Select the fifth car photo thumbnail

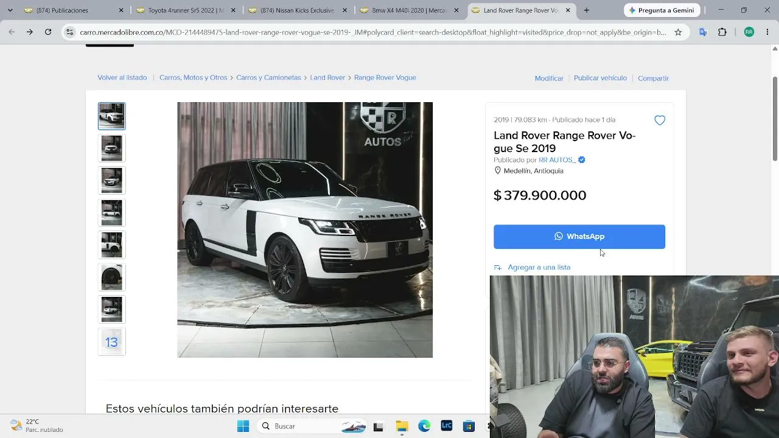coord(111,245)
